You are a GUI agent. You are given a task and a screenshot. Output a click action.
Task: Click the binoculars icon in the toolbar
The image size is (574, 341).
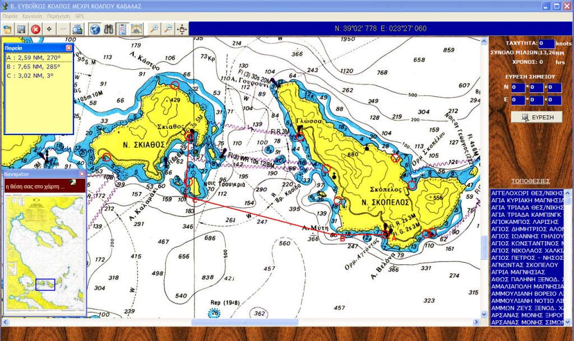tap(109, 29)
